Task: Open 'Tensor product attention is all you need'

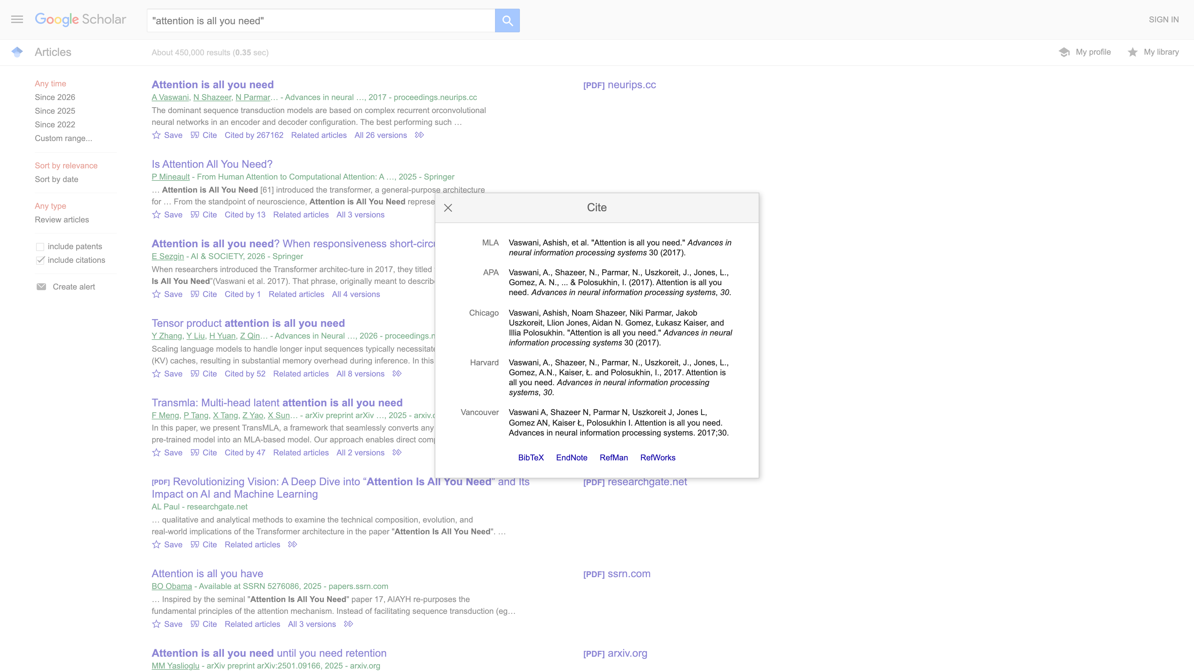Action: pos(248,323)
